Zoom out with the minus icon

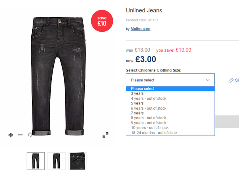20,135
